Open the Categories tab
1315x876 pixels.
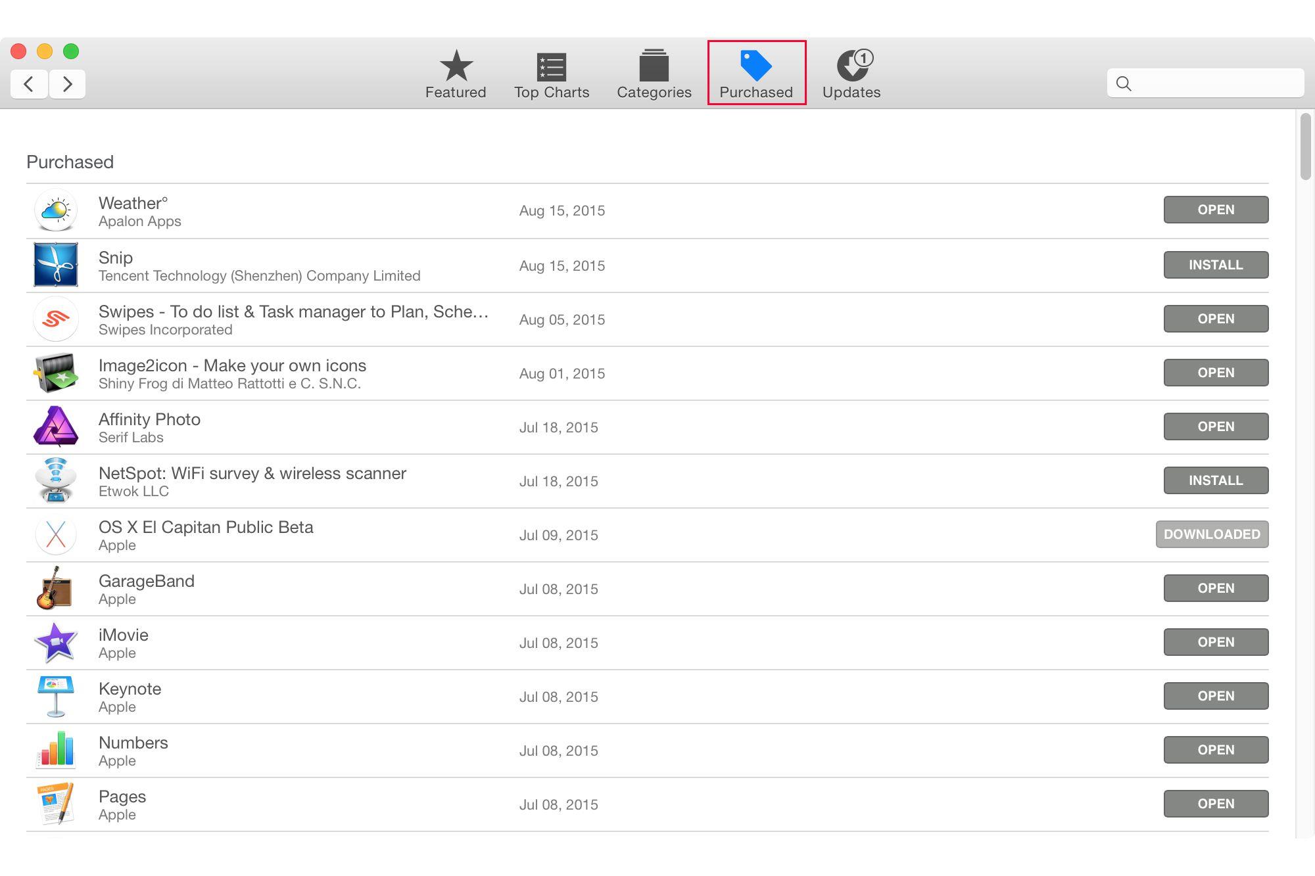pyautogui.click(x=654, y=74)
